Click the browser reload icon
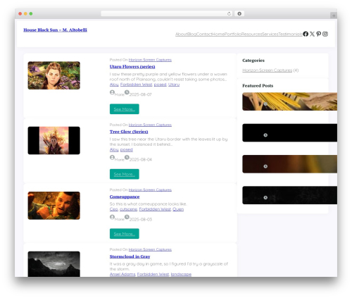This screenshot has width=352, height=298. (229, 13)
